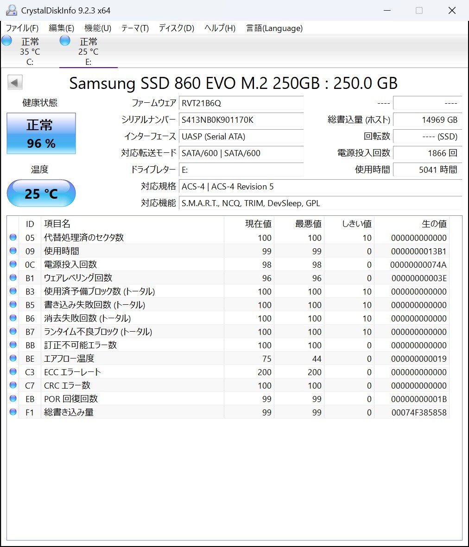The height and width of the screenshot is (547, 469).
Task: Select the C: drive status orb
Action: [7, 41]
